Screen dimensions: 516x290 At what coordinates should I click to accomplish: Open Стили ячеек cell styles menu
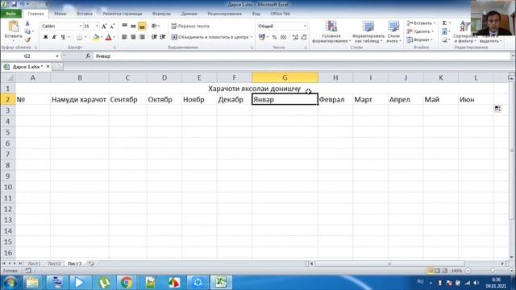393,32
